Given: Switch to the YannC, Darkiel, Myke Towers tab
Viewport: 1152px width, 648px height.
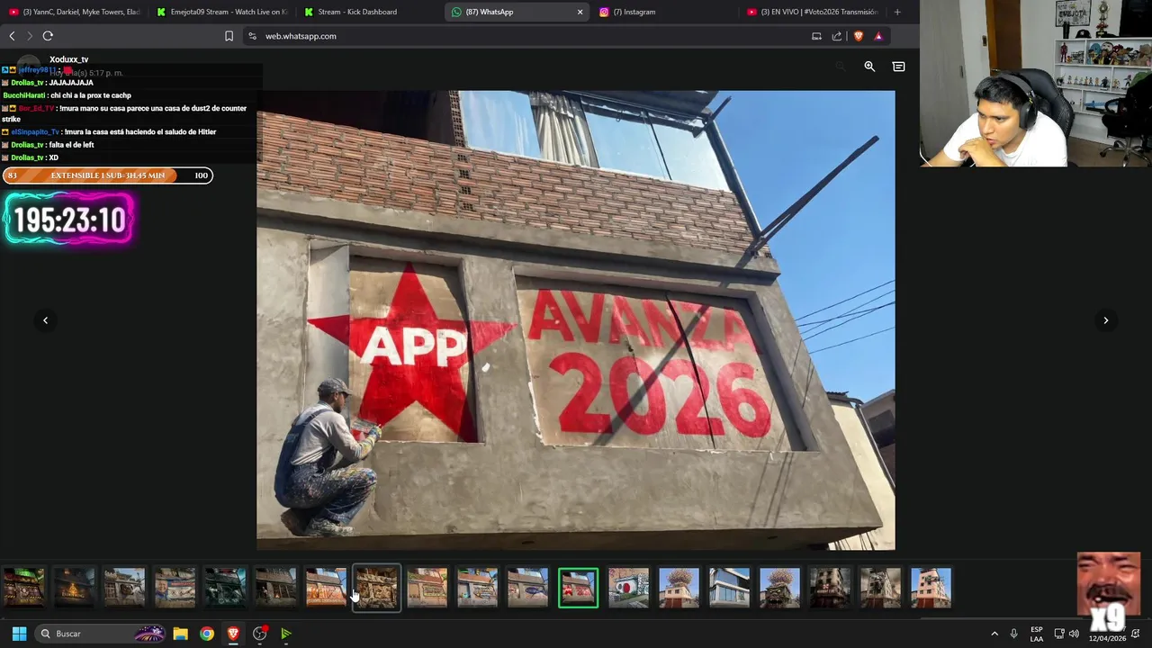Looking at the screenshot, I should tap(74, 12).
